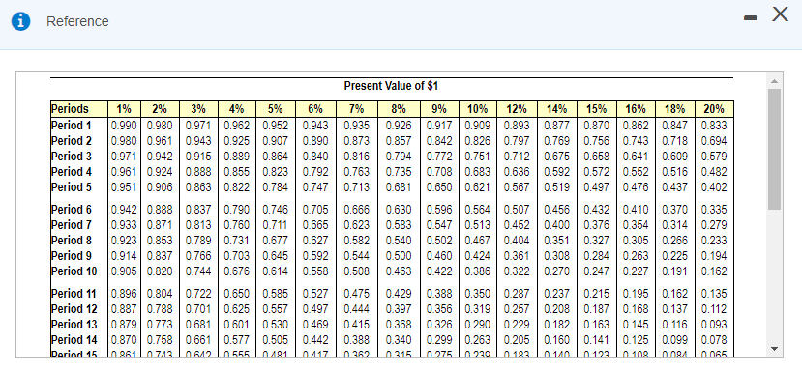Screen dimensions: 802x371
Task: Click the "Period 8" row label
Action: [x=71, y=241]
